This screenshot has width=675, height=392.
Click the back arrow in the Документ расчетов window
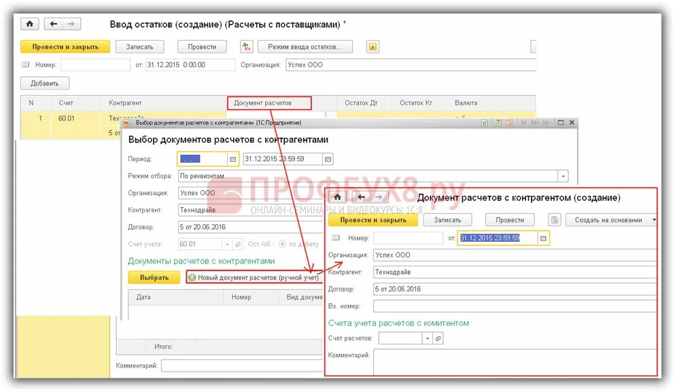click(x=361, y=198)
